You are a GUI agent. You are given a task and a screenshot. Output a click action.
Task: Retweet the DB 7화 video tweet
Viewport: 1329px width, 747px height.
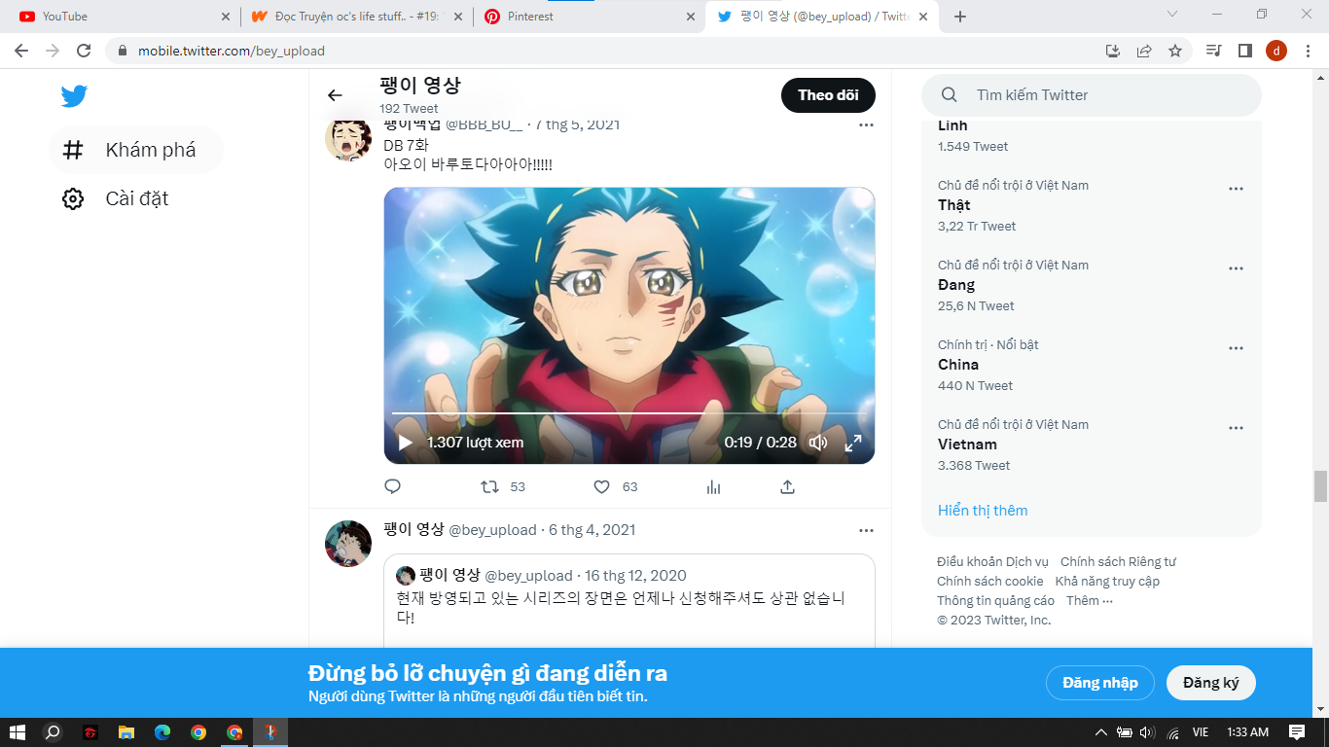click(x=491, y=486)
